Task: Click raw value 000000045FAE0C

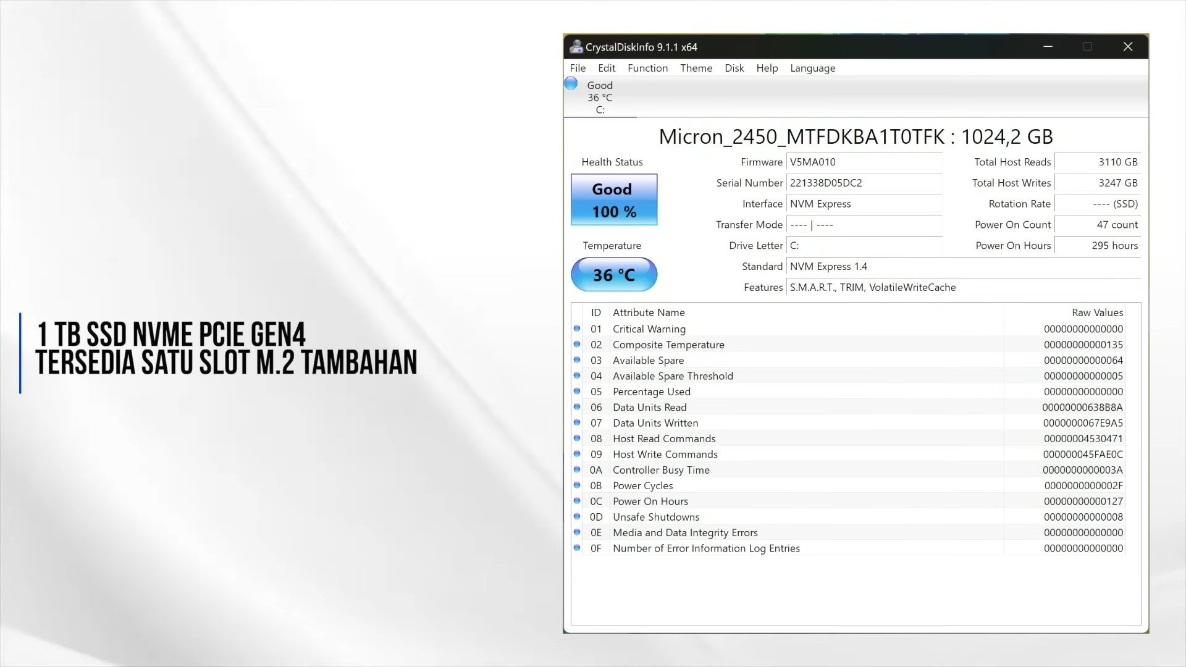Action: (1083, 454)
